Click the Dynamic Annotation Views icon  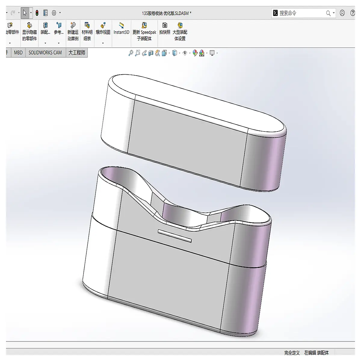158,53
